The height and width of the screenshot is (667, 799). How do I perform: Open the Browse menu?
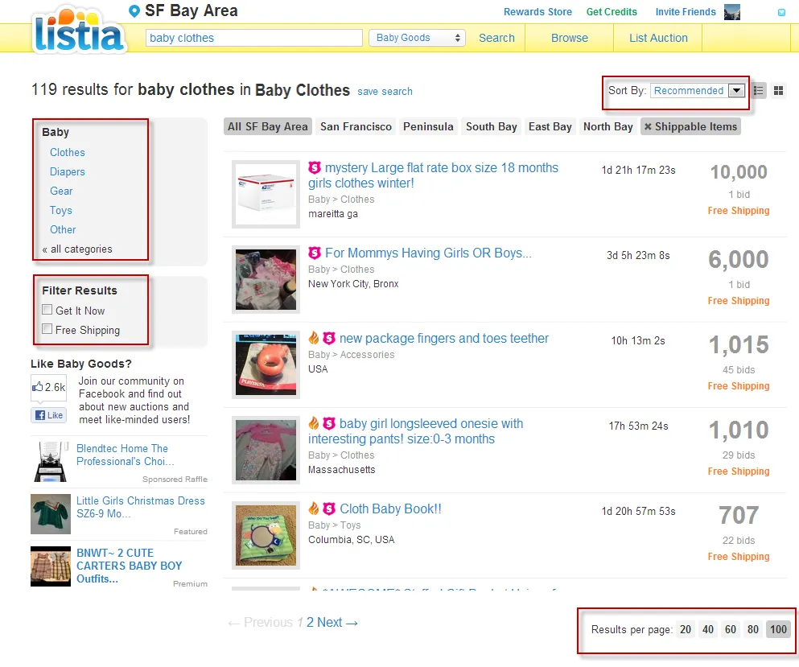coord(569,38)
